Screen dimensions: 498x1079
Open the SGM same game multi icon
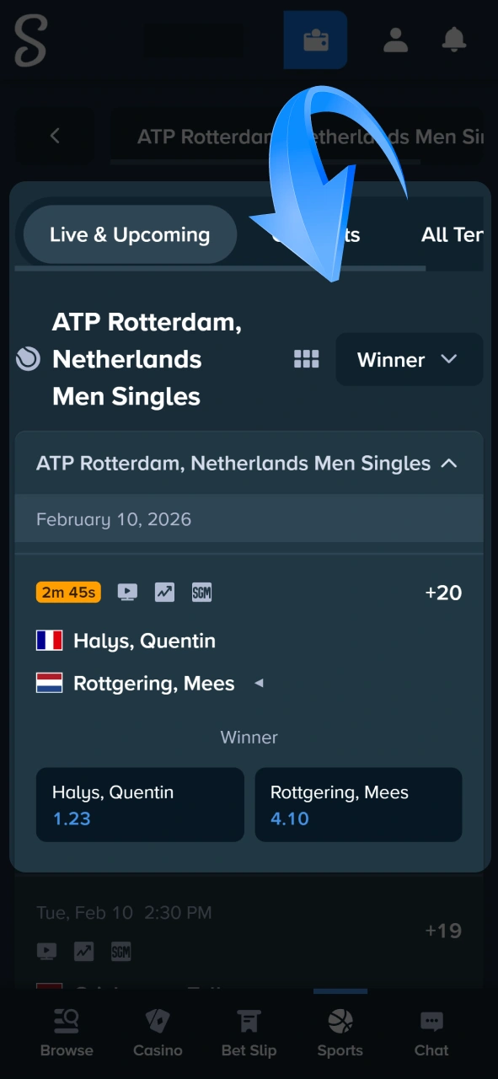tap(201, 592)
